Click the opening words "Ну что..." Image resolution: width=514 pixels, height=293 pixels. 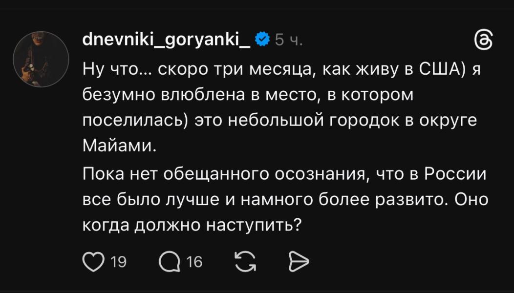pyautogui.click(x=111, y=69)
